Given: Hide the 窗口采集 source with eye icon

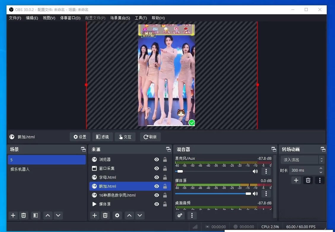Looking at the screenshot, I should point(157,168).
